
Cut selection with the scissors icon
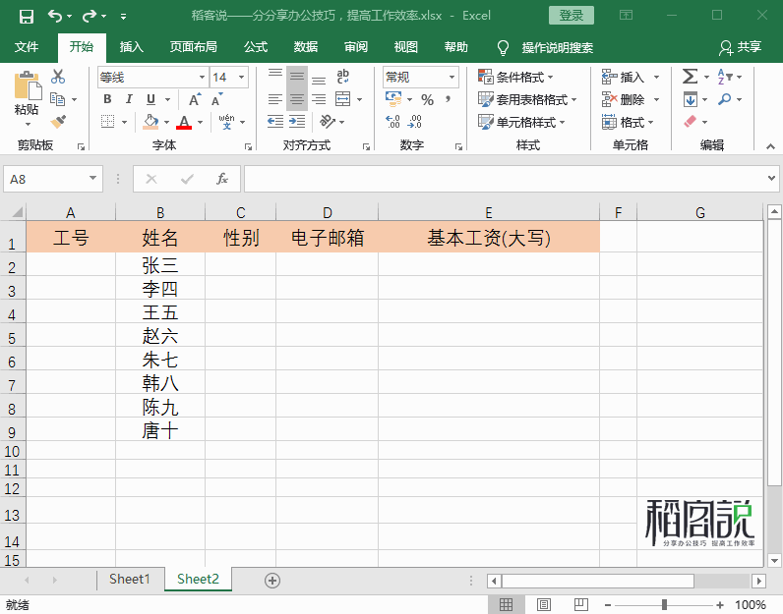tap(58, 77)
